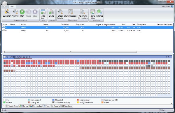Click the 12.13% fragmentation cell
The height and width of the screenshot is (113, 175).
click(x=112, y=27)
